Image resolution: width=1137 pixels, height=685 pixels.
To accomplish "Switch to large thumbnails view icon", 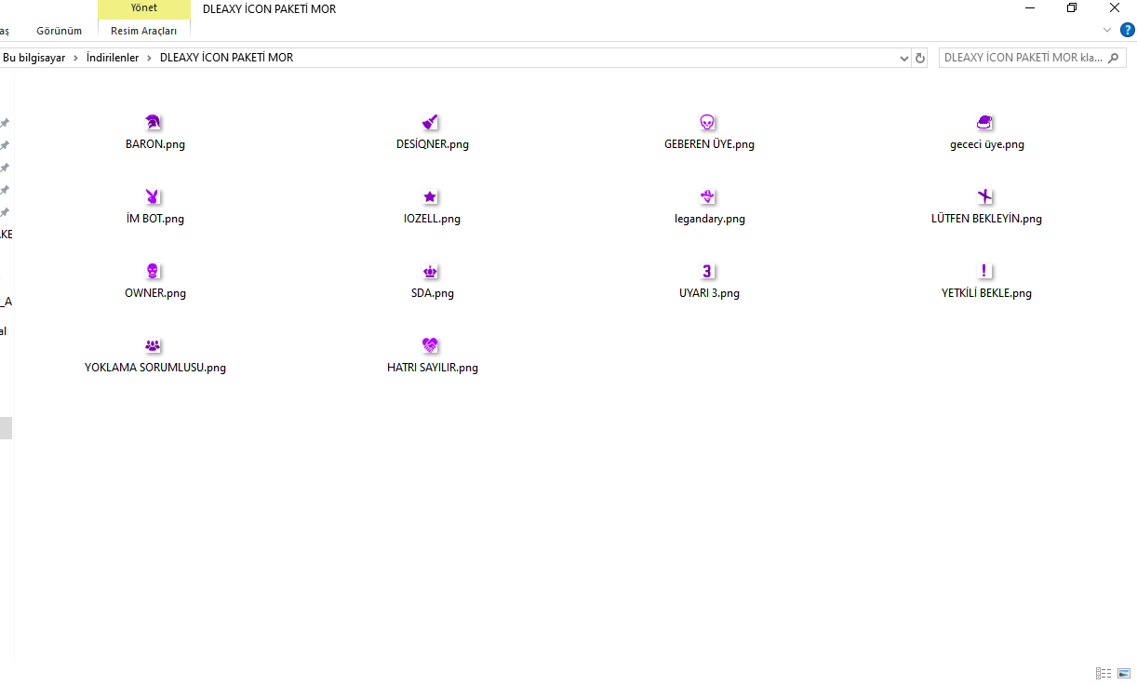I will [x=1124, y=673].
